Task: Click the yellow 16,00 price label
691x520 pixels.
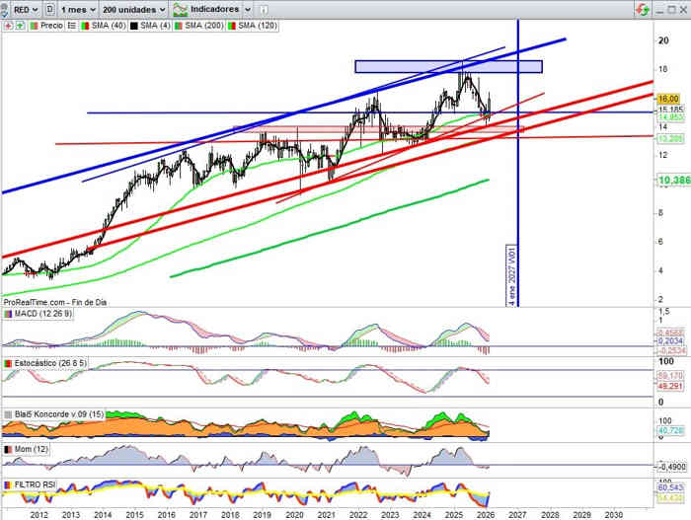Action: click(668, 99)
